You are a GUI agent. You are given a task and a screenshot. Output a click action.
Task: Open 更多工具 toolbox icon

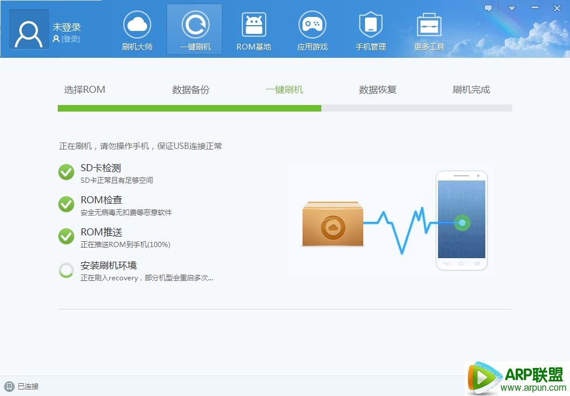[x=429, y=25]
